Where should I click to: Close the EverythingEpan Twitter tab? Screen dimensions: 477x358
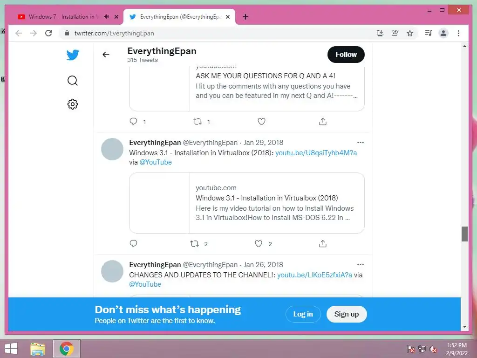(x=227, y=17)
